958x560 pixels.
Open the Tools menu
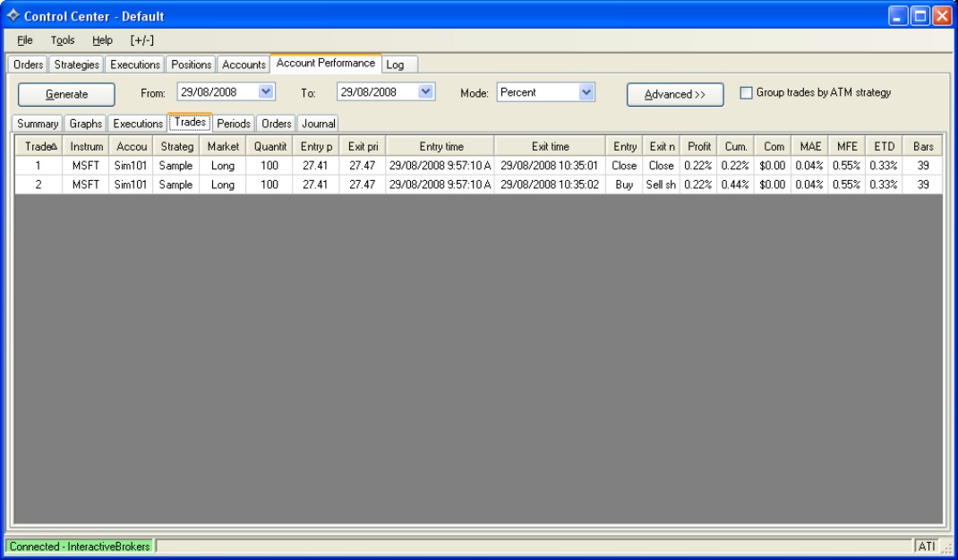63,40
